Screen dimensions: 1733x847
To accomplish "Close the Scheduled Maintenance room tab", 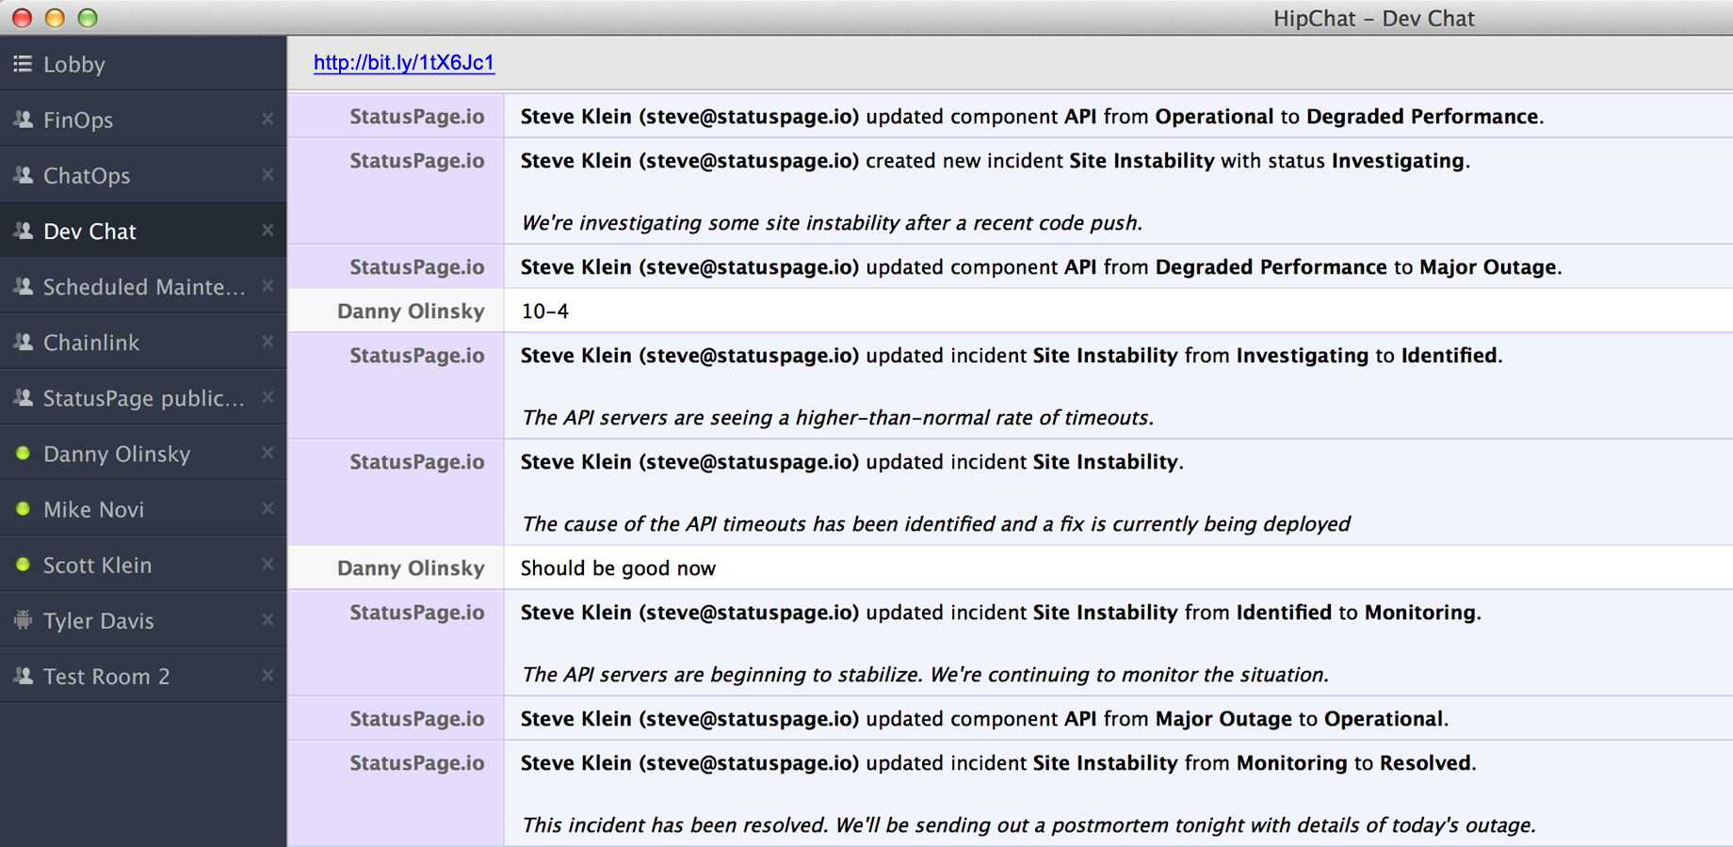I will 267,285.
